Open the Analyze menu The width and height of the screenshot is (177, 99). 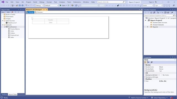click(62, 2)
